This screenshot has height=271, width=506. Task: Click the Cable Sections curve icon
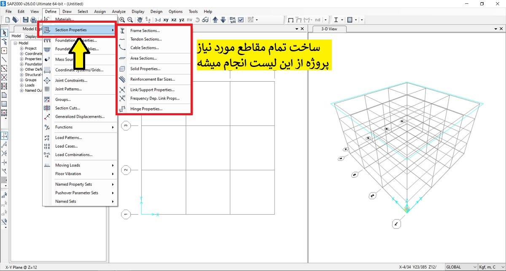click(122, 48)
